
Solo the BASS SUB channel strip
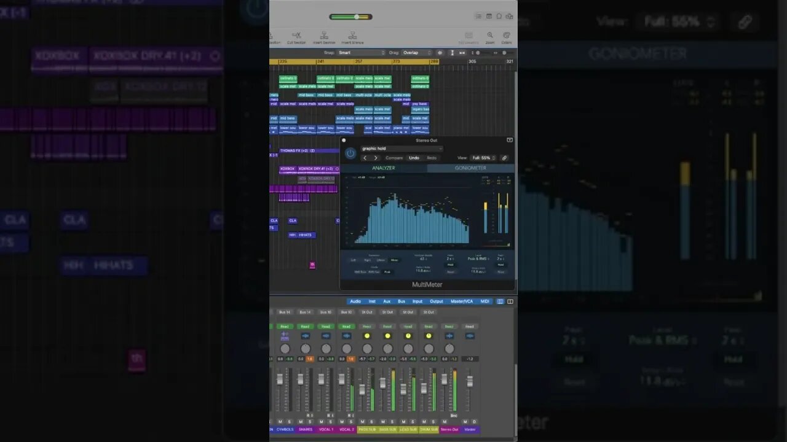tap(392, 422)
